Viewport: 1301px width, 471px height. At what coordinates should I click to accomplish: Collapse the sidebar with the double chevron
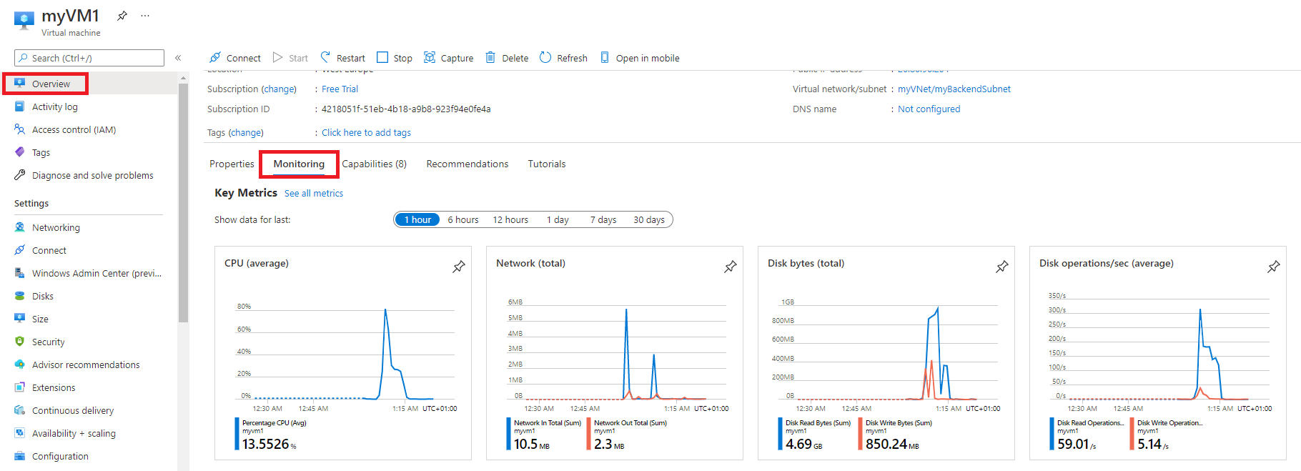pos(178,58)
